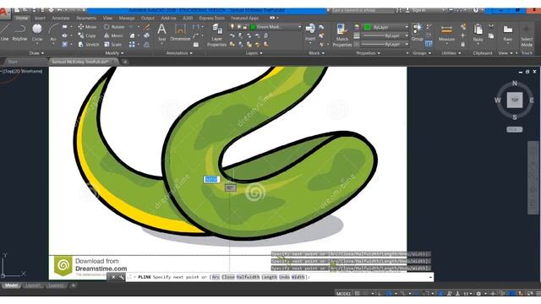The height and width of the screenshot is (304, 541).
Task: Expand the Utilities panel
Action: pyautogui.click(x=451, y=53)
